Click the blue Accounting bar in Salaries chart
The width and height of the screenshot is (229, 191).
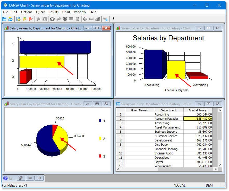(x=153, y=65)
